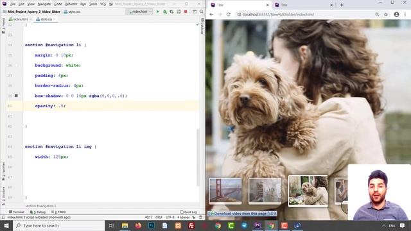Select the Golden Gate bridge thumbnail
Screen dimensions: 411x231
(x=225, y=191)
